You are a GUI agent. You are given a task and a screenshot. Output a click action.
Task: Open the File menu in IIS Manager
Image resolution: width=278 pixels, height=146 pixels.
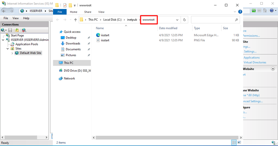[6, 18]
